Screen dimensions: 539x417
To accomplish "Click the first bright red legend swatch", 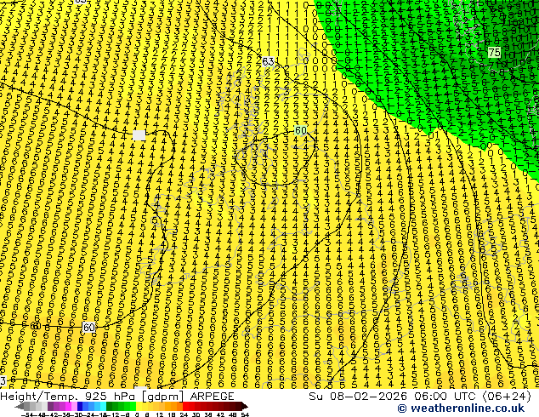I will [185, 406].
